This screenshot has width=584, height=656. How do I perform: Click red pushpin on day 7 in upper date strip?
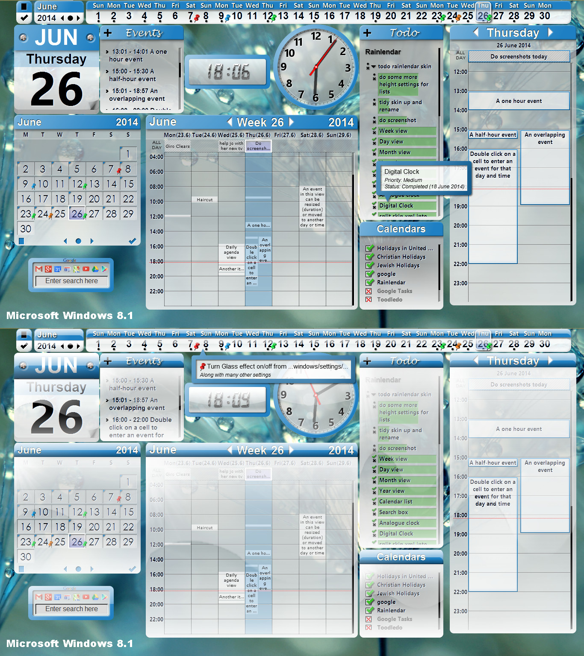click(x=197, y=18)
